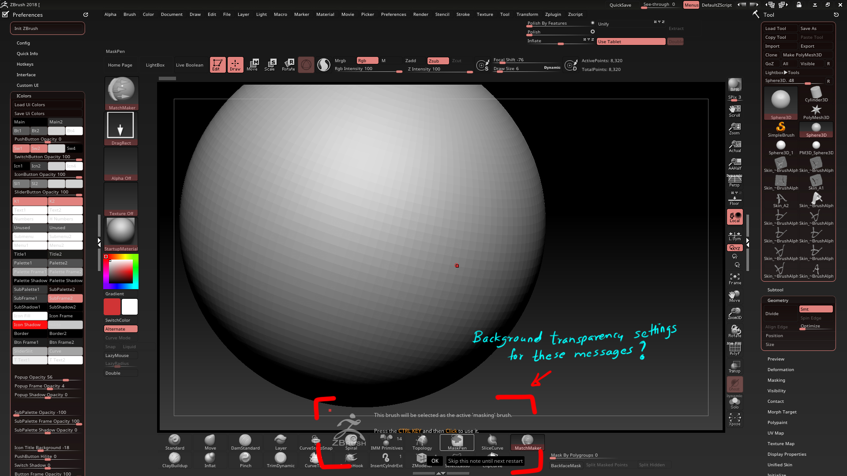This screenshot has height=476, width=847.
Task: Expand the Config preferences section
Action: point(23,43)
